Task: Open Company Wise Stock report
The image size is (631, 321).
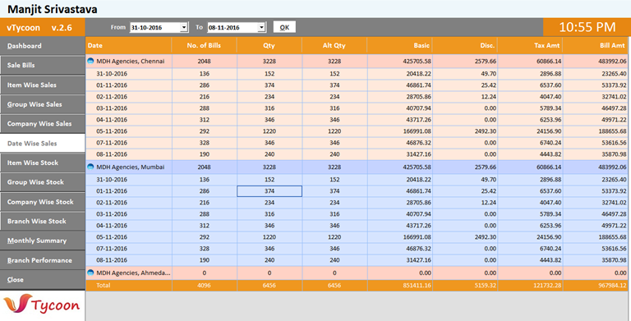Action: click(42, 202)
